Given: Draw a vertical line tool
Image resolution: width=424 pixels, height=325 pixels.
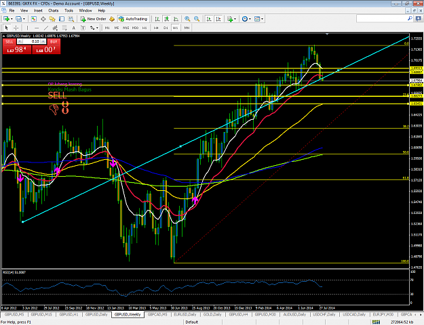Looking at the screenshot, I should point(28,28).
